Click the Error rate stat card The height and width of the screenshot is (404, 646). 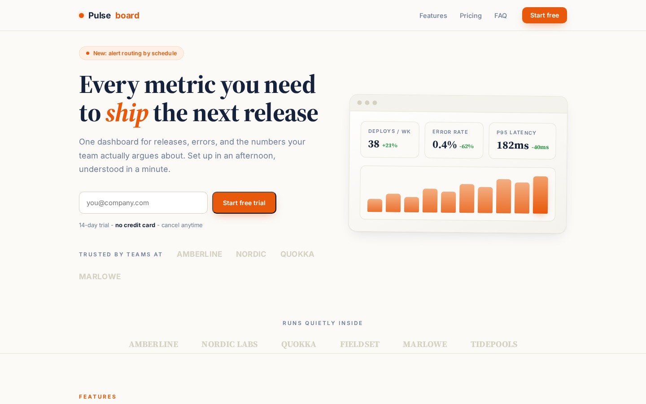[x=454, y=141]
